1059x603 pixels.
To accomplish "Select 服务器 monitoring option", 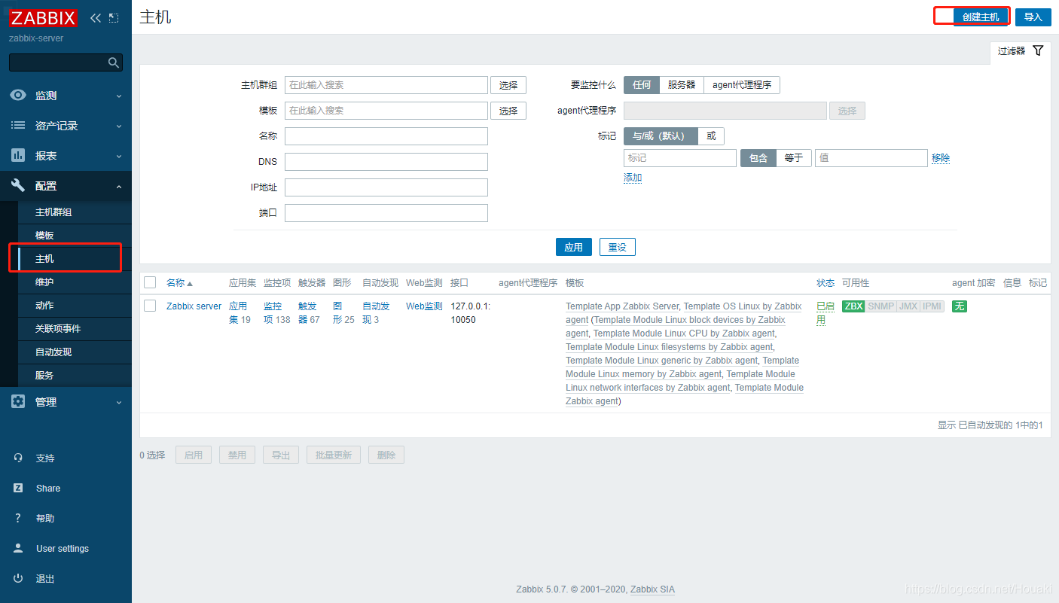I will click(682, 85).
